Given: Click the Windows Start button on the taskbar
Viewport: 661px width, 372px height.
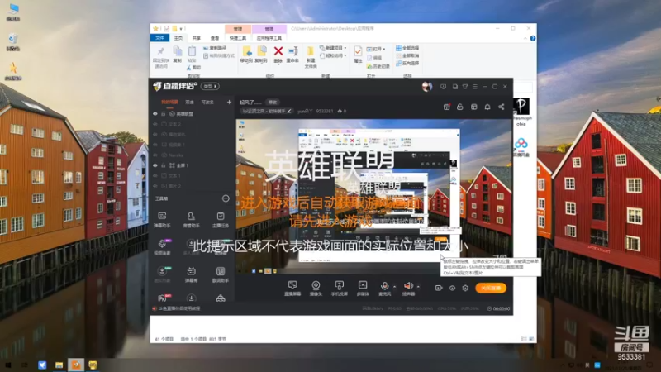Looking at the screenshot, I should [x=7, y=365].
